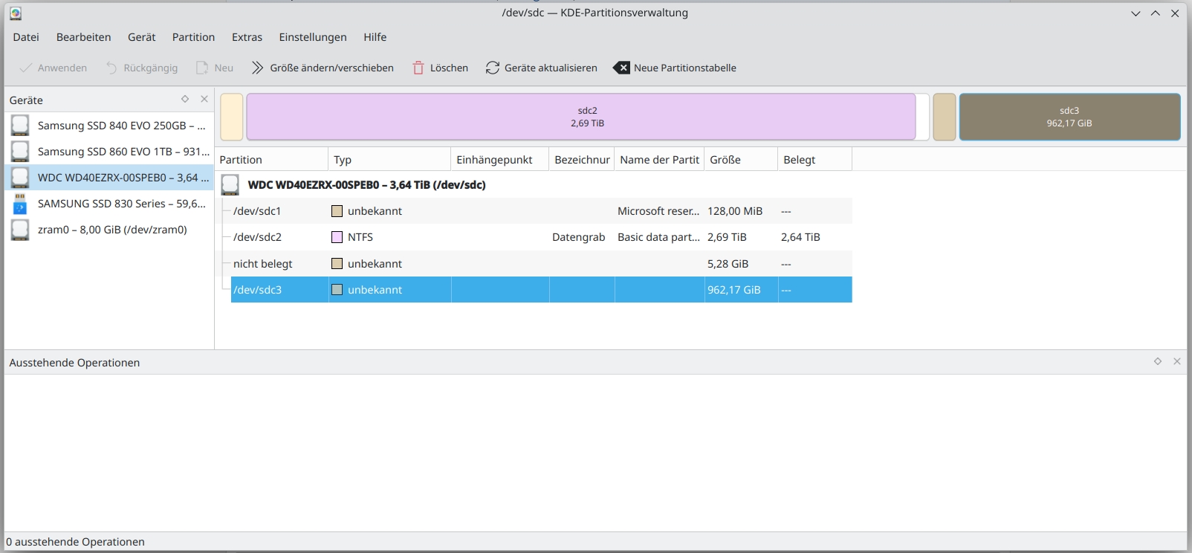Click Größe ändern/verschieben toolbar button
Image resolution: width=1192 pixels, height=553 pixels.
click(x=323, y=68)
